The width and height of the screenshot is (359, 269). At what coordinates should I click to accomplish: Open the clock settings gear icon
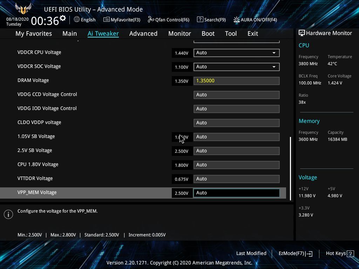coord(63,18)
